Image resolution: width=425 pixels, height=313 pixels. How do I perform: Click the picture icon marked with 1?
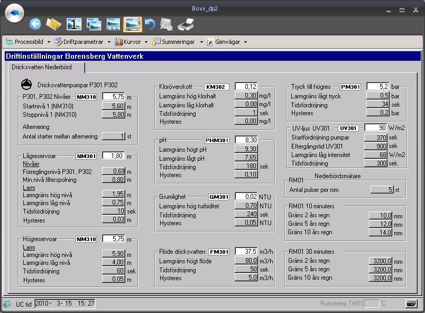(74, 24)
